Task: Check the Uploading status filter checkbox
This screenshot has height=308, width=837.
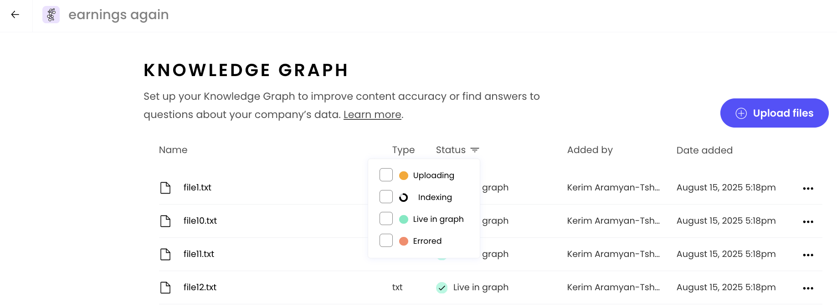Action: pyautogui.click(x=386, y=175)
